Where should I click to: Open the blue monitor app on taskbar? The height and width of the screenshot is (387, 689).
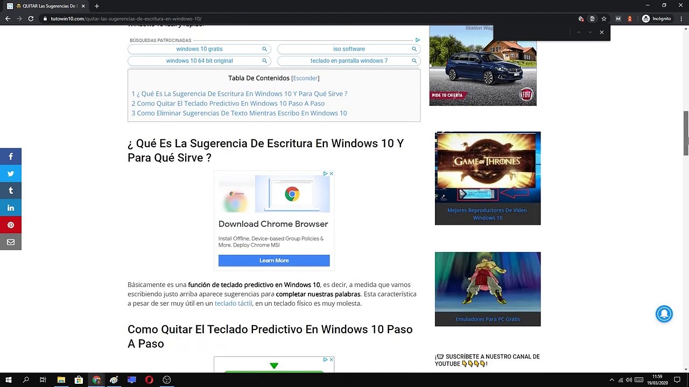[x=132, y=380]
